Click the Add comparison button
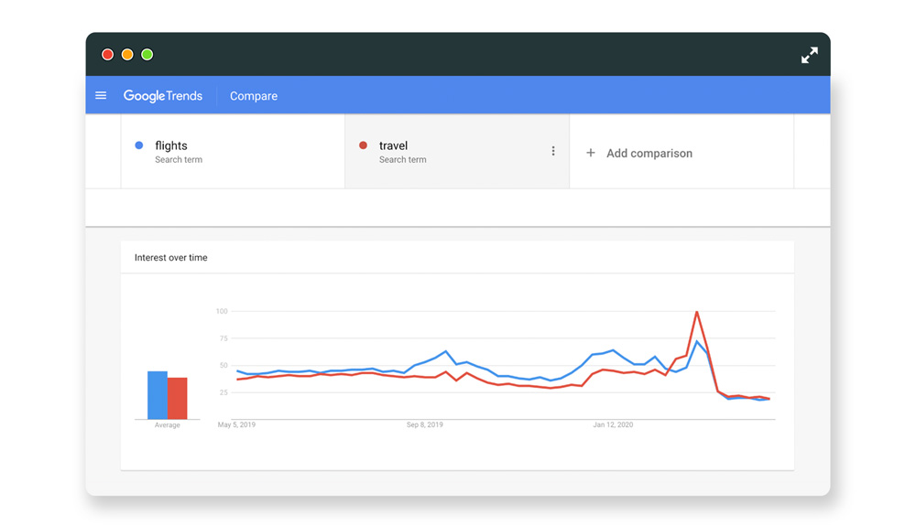Image resolution: width=916 pixels, height=525 pixels. coord(649,153)
